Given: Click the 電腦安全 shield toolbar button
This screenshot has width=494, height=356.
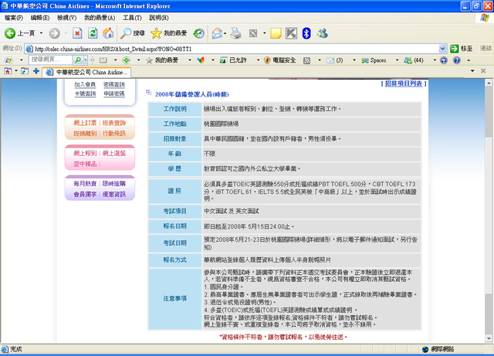Looking at the screenshot, I should tap(279, 60).
